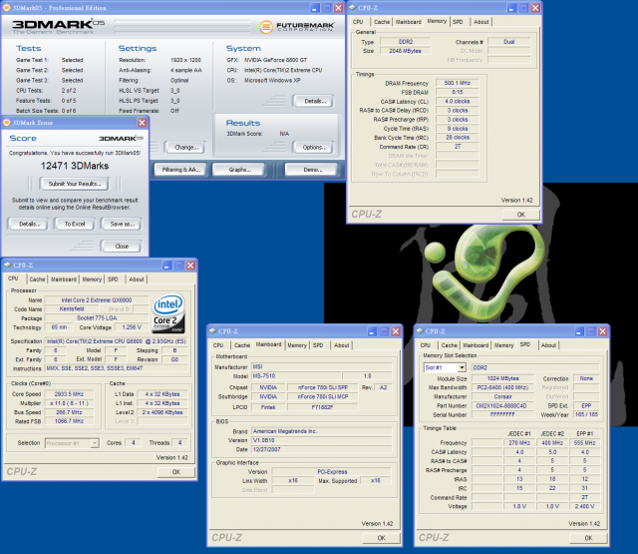Click the Max Bandwidth PC2-6400 value

coord(502,387)
